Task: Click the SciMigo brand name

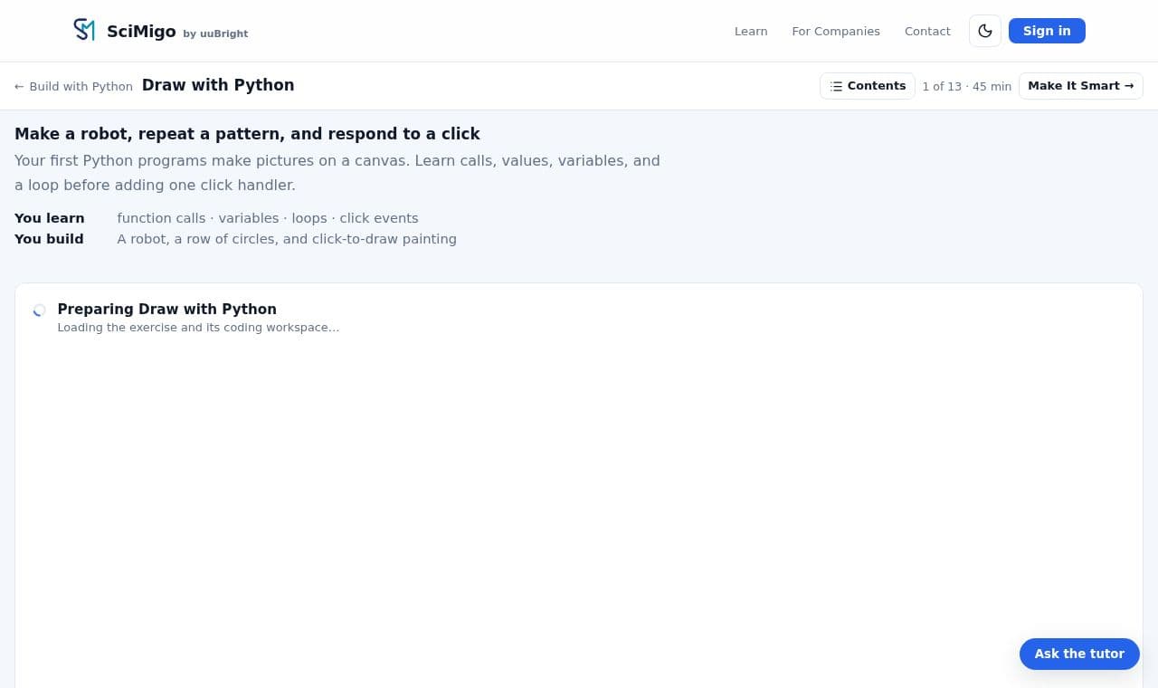Action: tap(141, 31)
